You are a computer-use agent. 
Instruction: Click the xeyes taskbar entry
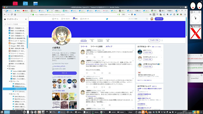121,112
